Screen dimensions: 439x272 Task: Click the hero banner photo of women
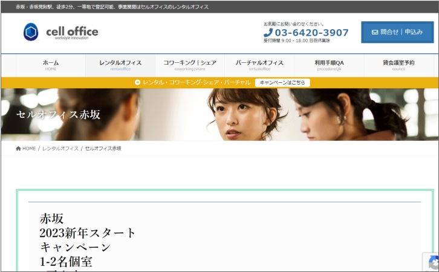tap(219, 114)
